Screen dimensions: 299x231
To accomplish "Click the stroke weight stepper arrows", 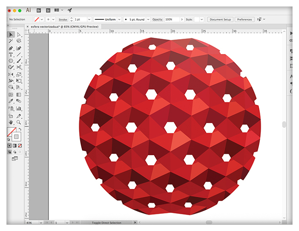I will pyautogui.click(x=72, y=19).
